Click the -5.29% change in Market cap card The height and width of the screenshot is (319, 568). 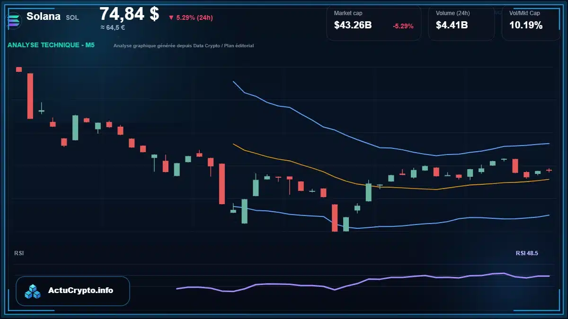click(403, 26)
